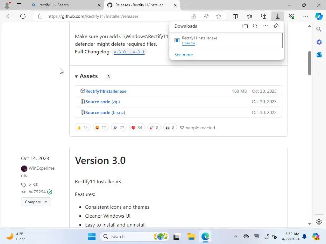Add this page to favorites star
326x244 pixels.
click(218, 16)
